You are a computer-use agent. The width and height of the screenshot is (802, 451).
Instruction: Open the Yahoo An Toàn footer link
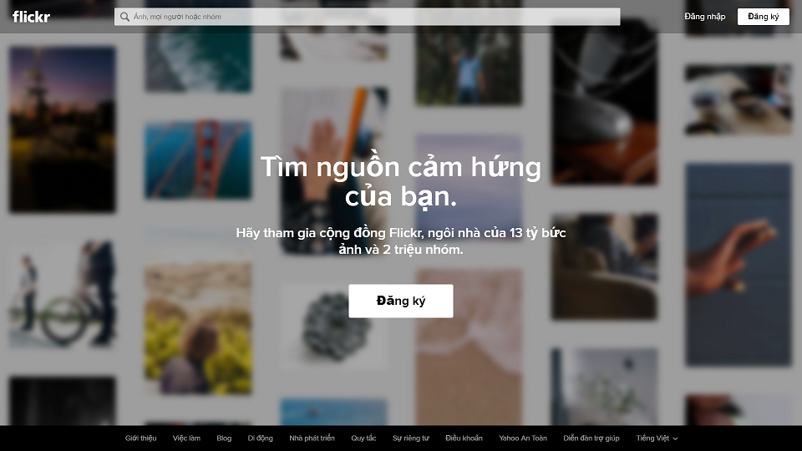(x=523, y=438)
